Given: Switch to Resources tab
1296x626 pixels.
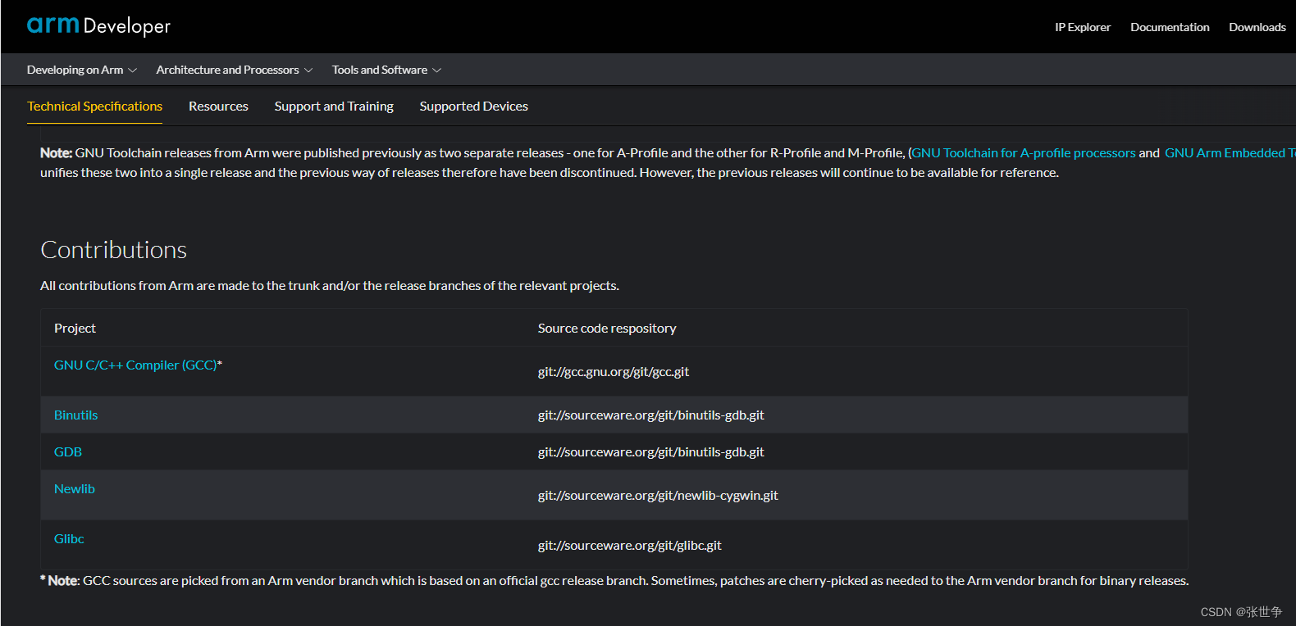Looking at the screenshot, I should click(x=218, y=107).
